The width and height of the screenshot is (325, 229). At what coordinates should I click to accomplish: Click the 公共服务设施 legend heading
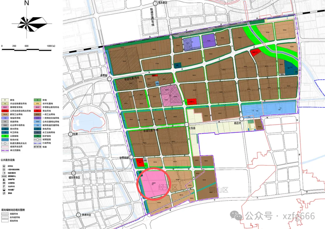click(8, 160)
